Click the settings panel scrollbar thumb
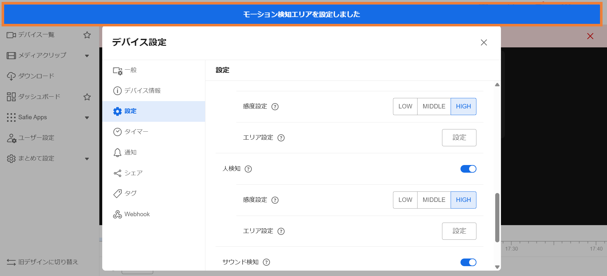 497,217
